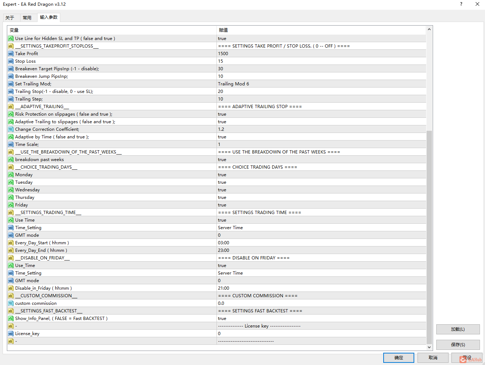Click the Every_Day_End row icon
The height and width of the screenshot is (365, 485).
11,250
